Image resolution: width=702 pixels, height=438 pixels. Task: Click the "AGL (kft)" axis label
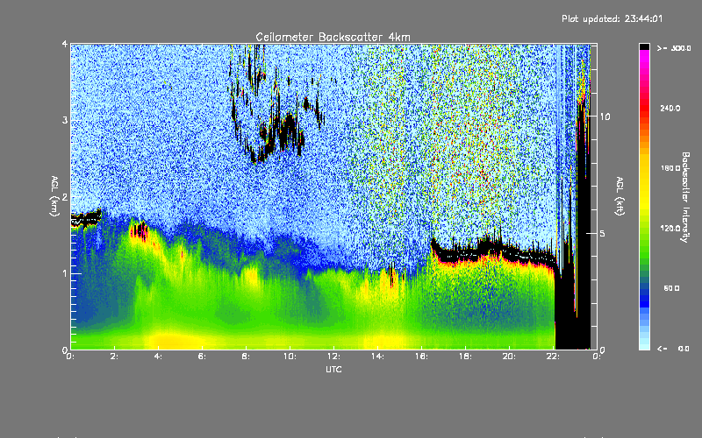point(620,196)
